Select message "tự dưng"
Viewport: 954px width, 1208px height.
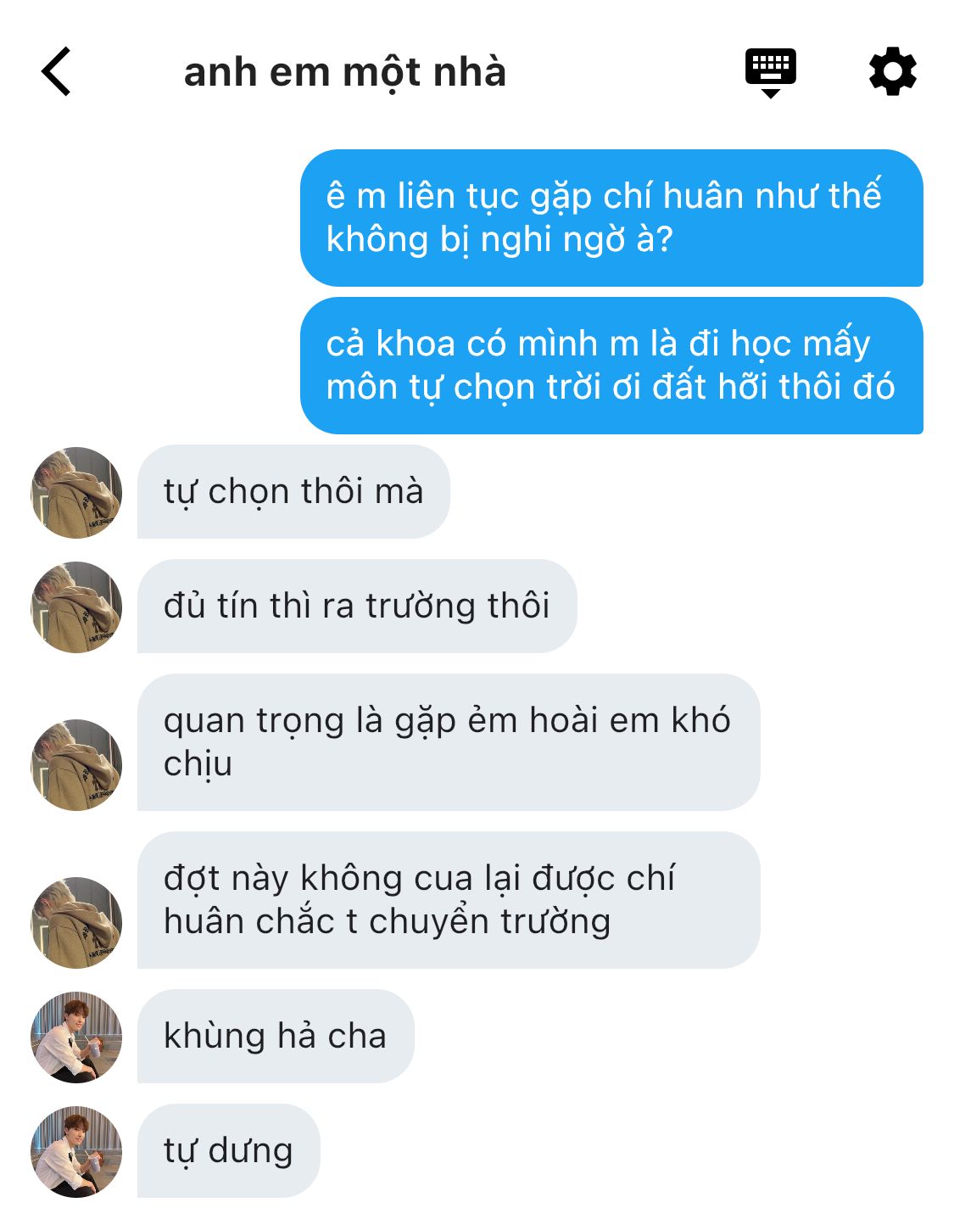[x=229, y=1151]
